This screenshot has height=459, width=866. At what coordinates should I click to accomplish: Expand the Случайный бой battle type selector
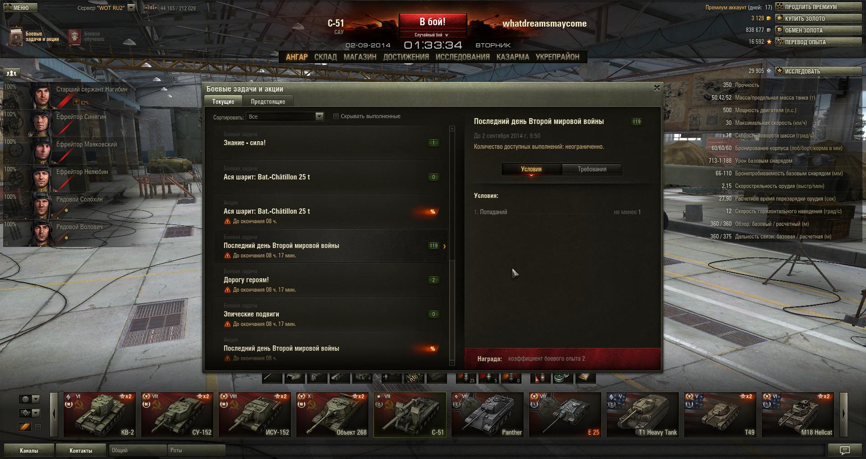click(x=432, y=35)
